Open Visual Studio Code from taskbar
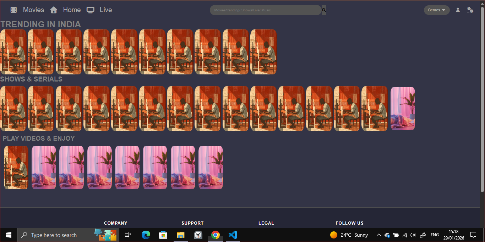Screen dimensions: 485x242 233,235
